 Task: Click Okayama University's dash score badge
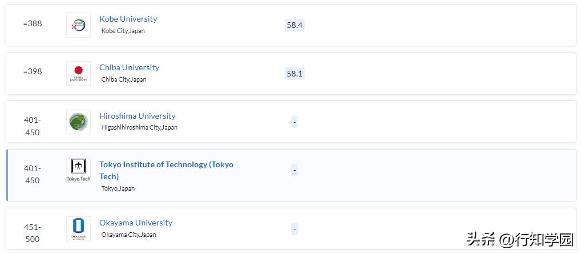tap(294, 229)
